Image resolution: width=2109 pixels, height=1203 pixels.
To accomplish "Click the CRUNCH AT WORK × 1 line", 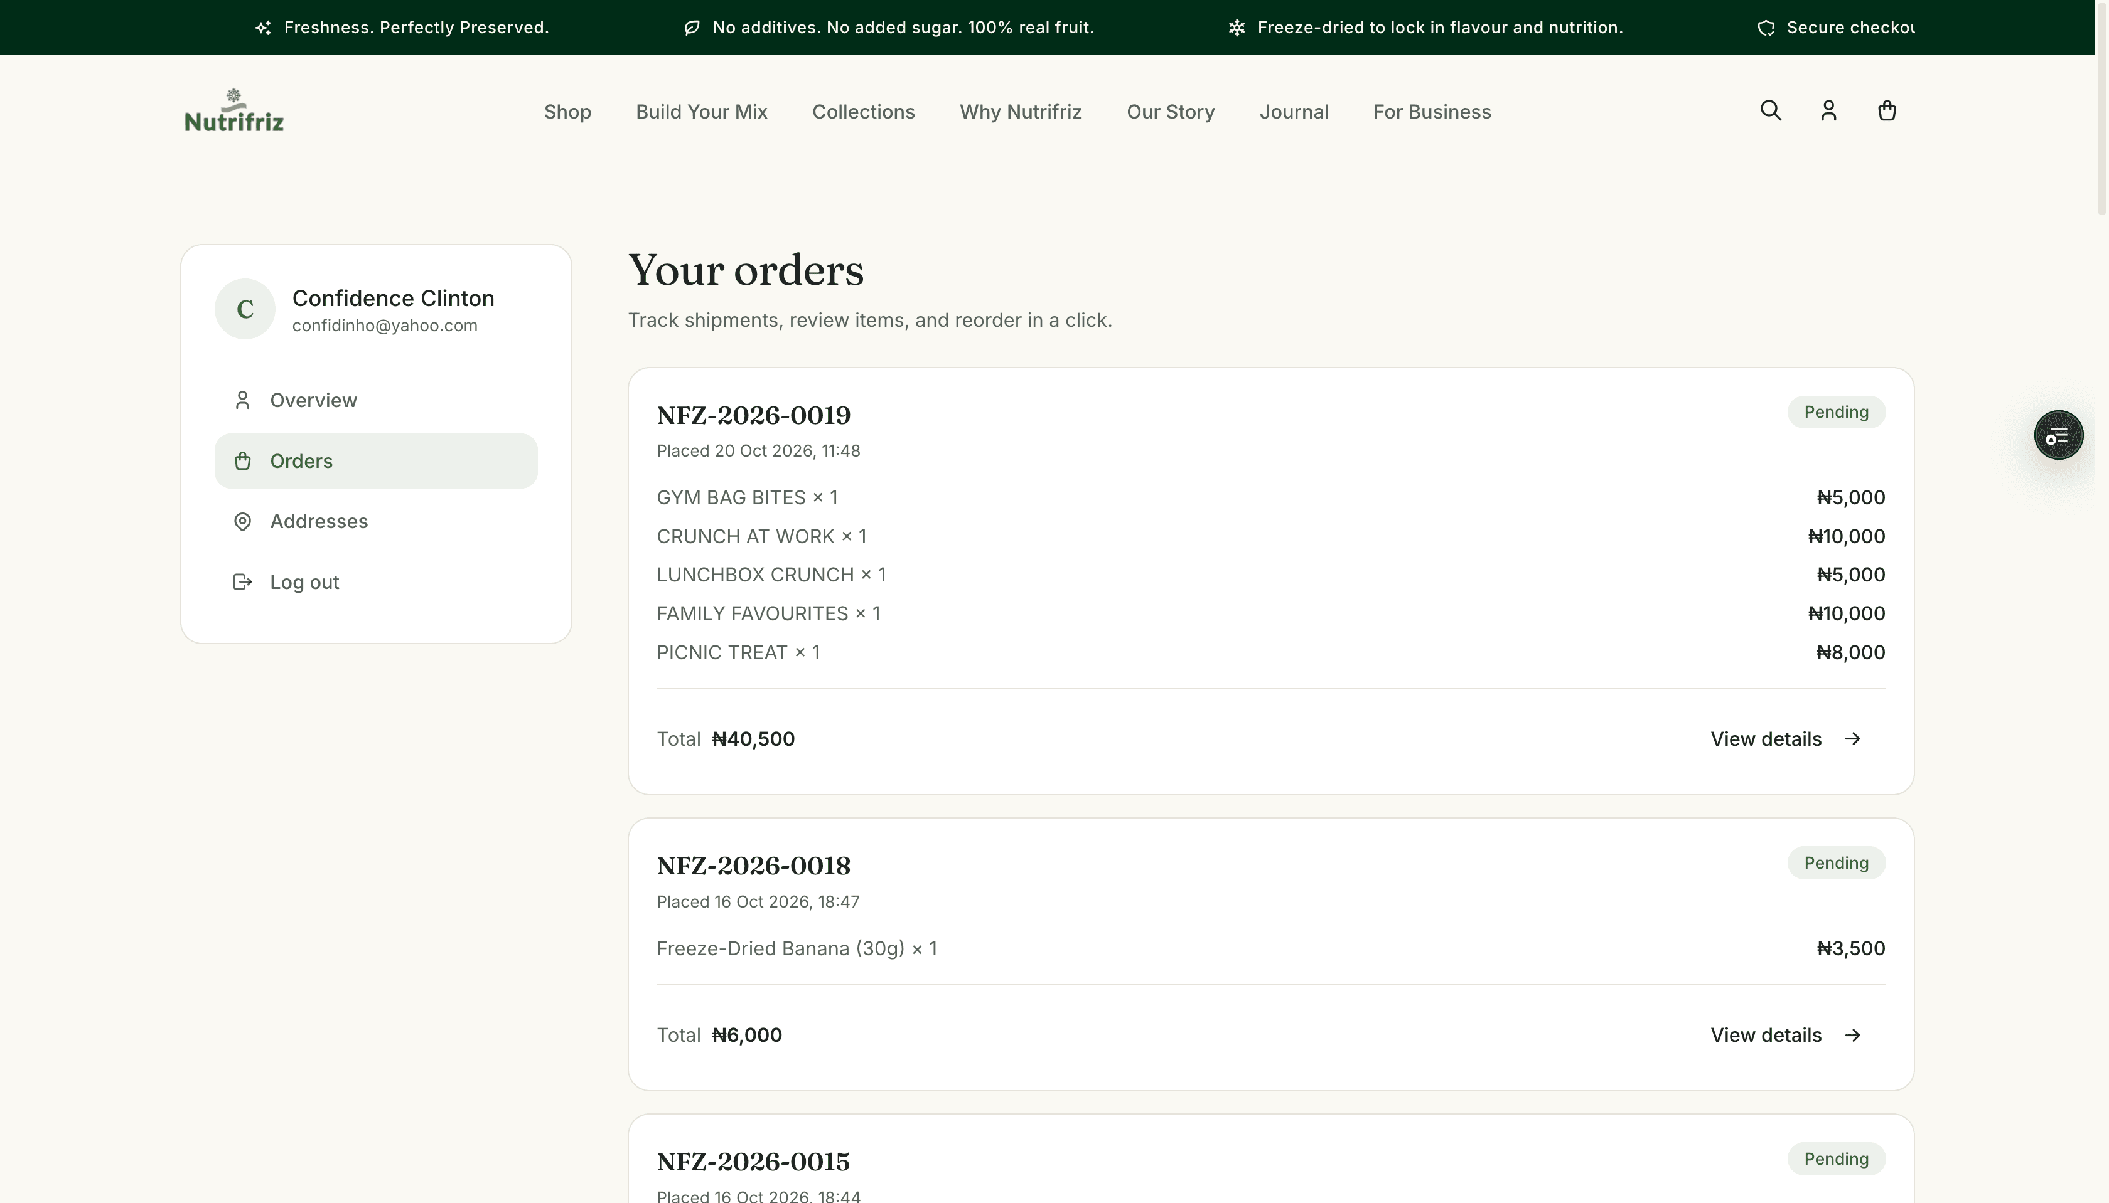I will click(1270, 536).
